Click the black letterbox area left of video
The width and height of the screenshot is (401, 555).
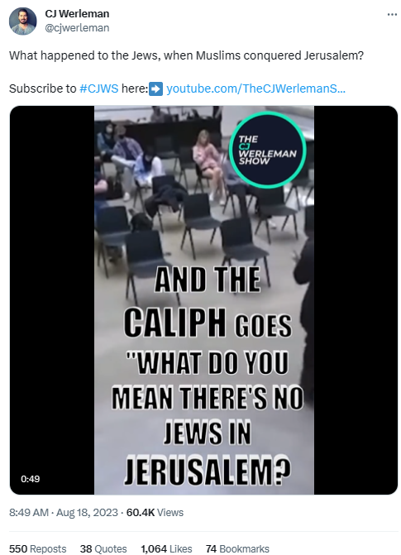[x=52, y=299]
